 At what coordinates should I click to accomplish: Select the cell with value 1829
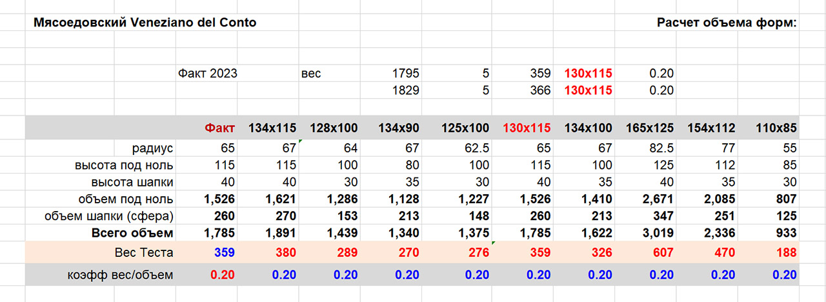click(406, 90)
